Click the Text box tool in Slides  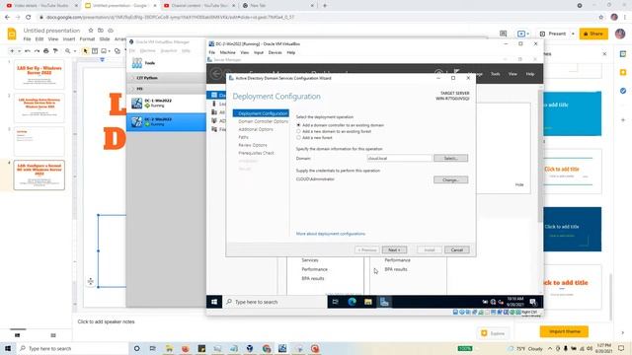95,51
